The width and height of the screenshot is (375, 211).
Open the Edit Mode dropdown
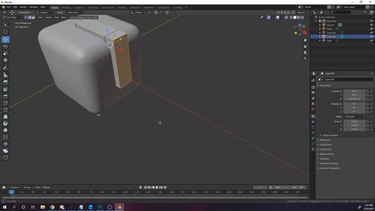(12, 18)
